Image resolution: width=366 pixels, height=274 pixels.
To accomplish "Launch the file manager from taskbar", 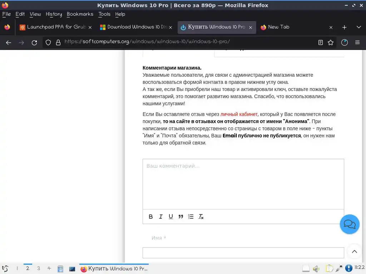I will [60, 269].
